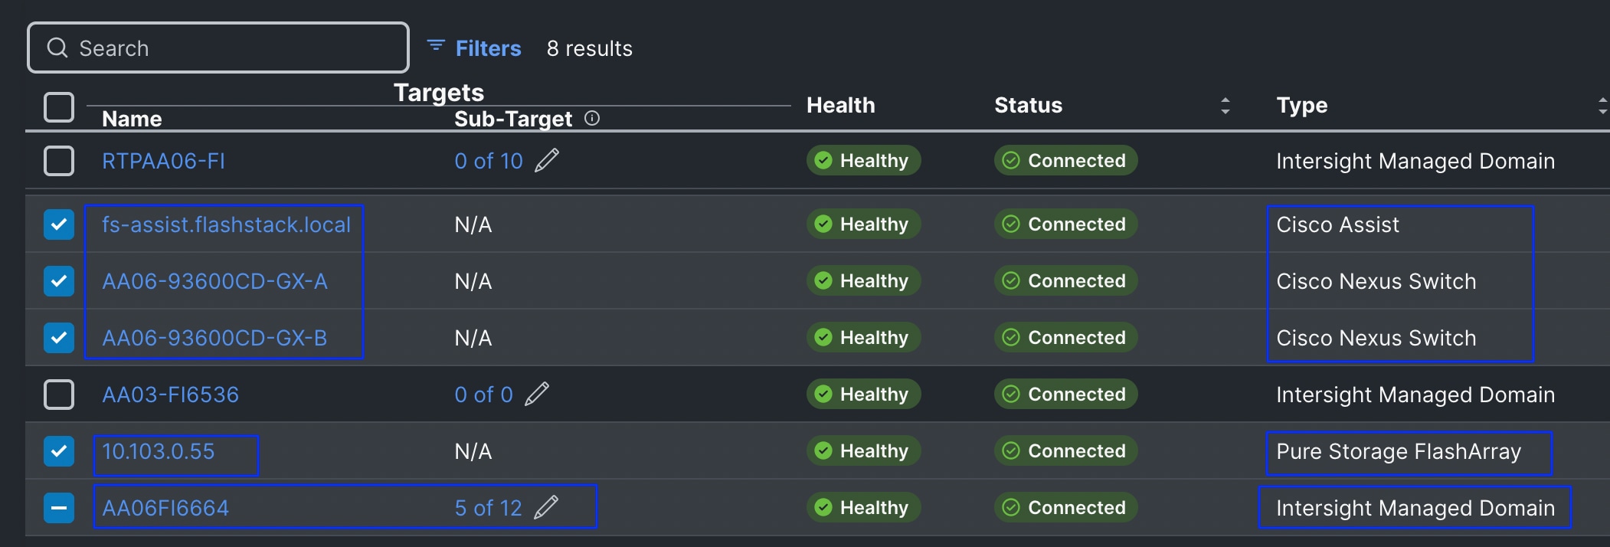Select the header checkbox to choose all rows
The width and height of the screenshot is (1610, 547).
[59, 108]
